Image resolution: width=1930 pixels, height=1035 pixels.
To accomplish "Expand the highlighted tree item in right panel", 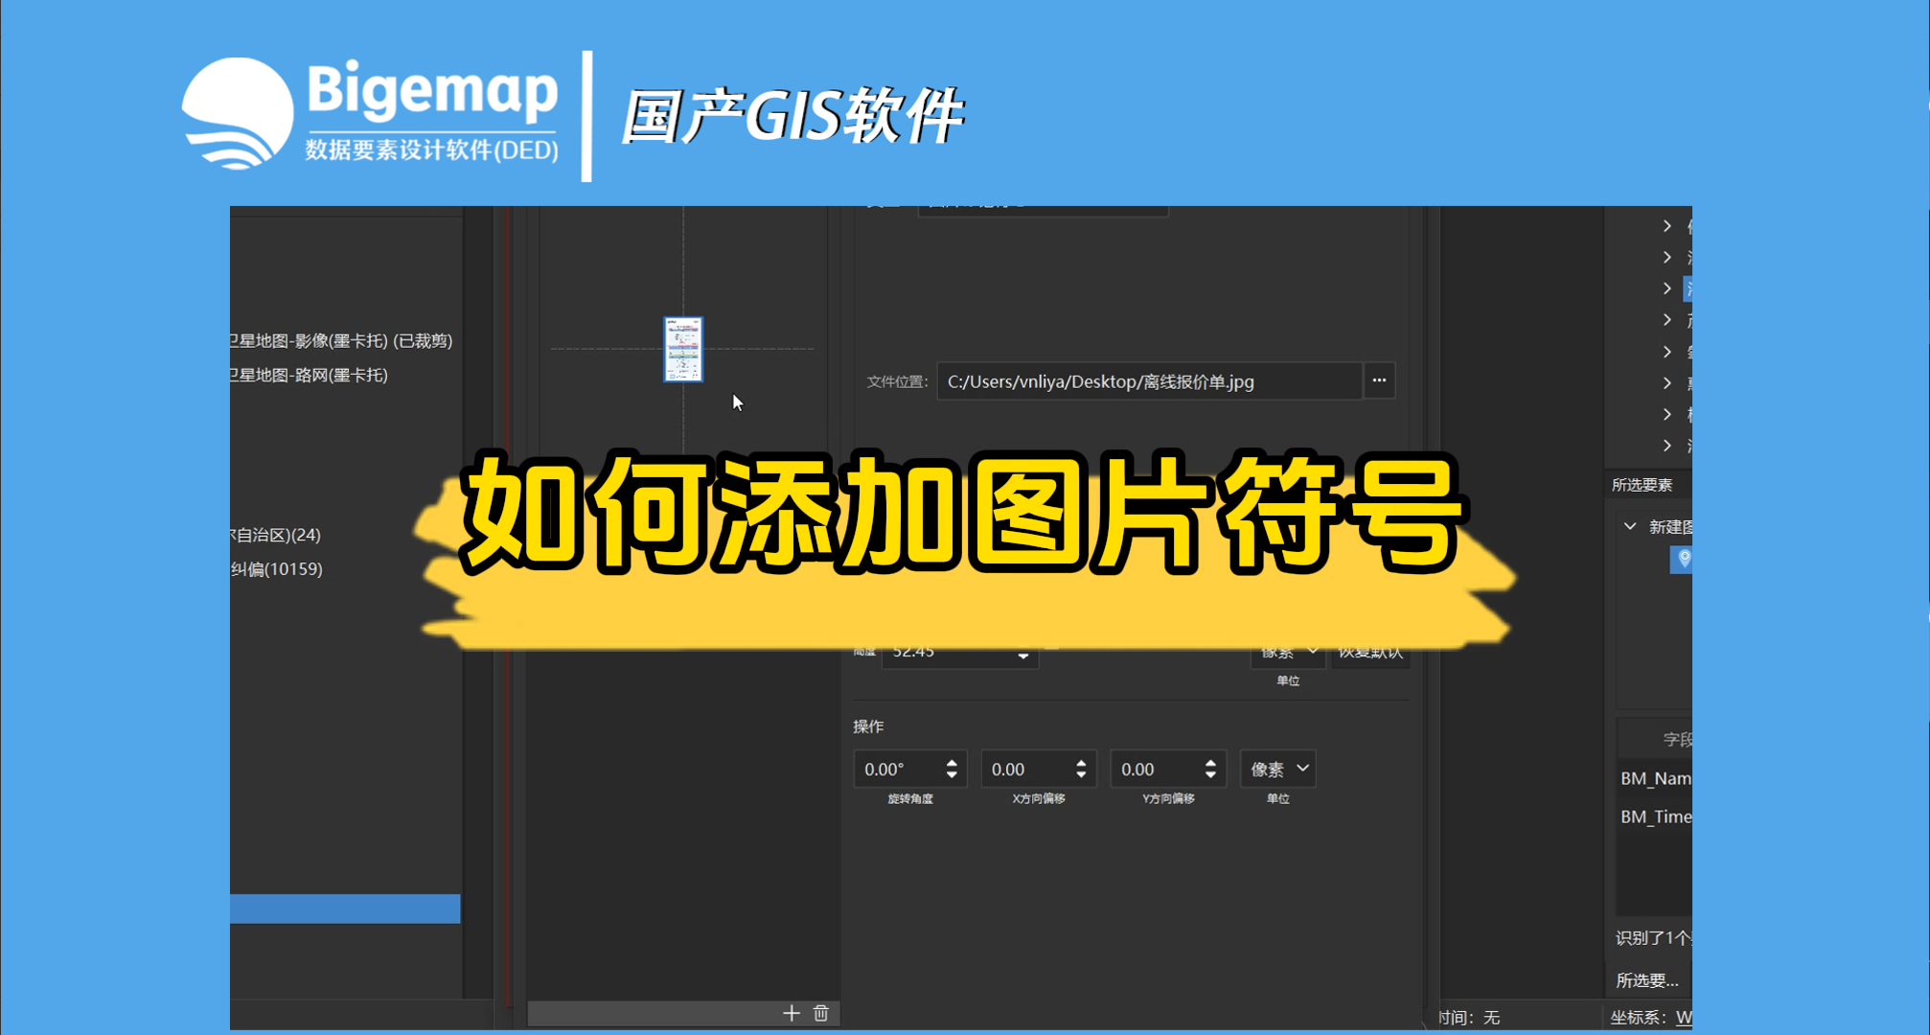I will (x=1666, y=287).
